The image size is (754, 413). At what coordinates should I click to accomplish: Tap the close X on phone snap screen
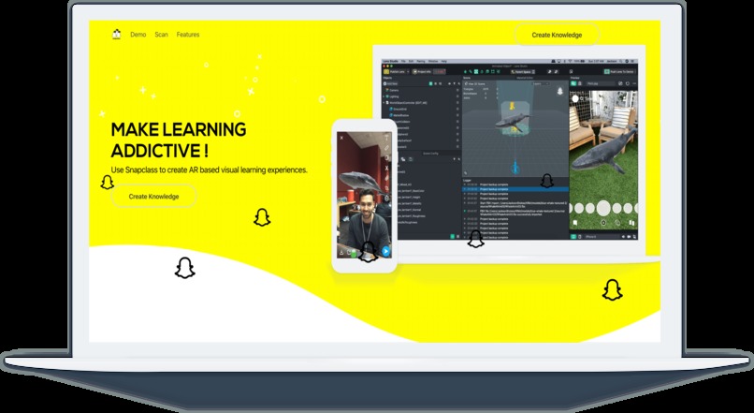point(341,138)
